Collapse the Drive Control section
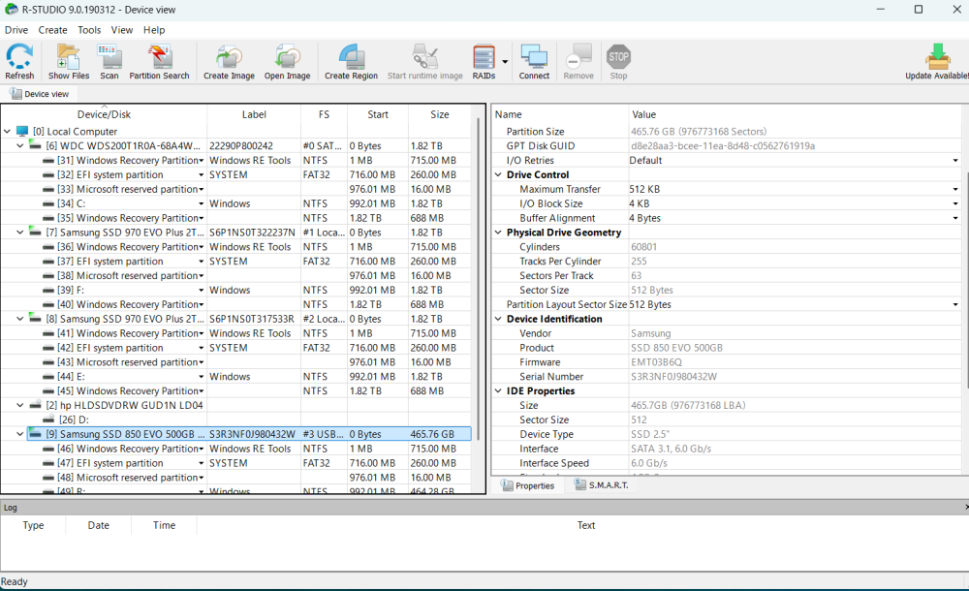Image resolution: width=969 pixels, height=591 pixels. pos(498,175)
